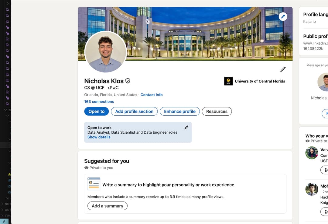View the 163 connections link
The height and width of the screenshot is (224, 328).
[99, 101]
